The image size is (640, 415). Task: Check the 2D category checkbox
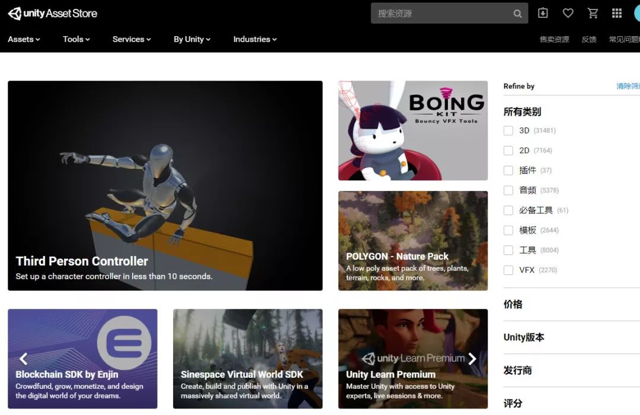pos(508,151)
